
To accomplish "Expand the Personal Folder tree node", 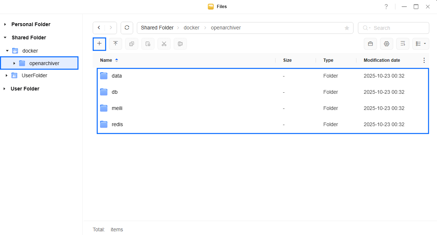I will tap(5, 24).
